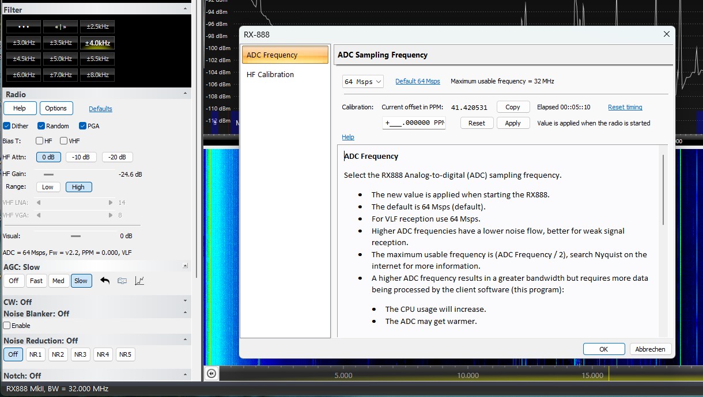Viewport: 703px width, 397px height.
Task: Toggle the Random checkbox
Action: (x=41, y=126)
